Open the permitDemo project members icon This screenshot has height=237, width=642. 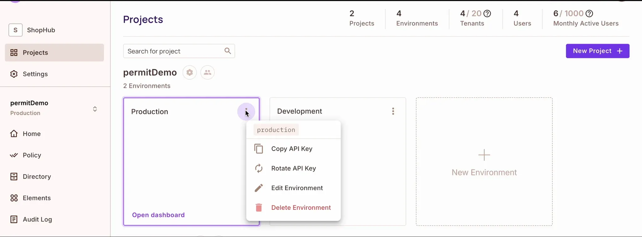pyautogui.click(x=207, y=72)
